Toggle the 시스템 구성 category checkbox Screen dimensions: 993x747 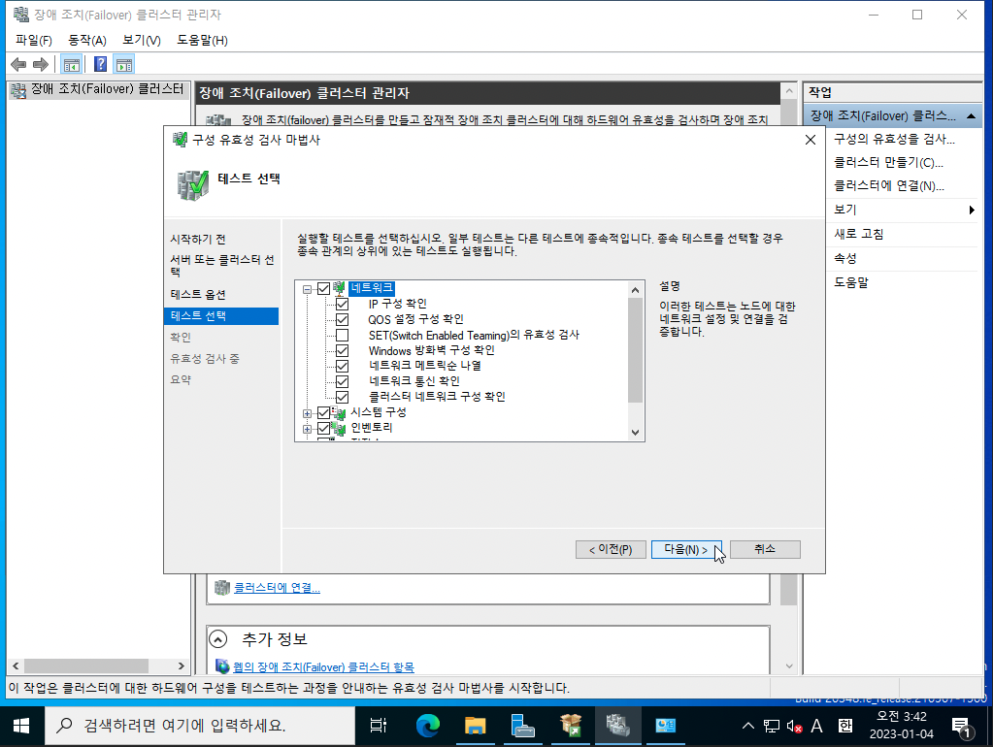(323, 412)
